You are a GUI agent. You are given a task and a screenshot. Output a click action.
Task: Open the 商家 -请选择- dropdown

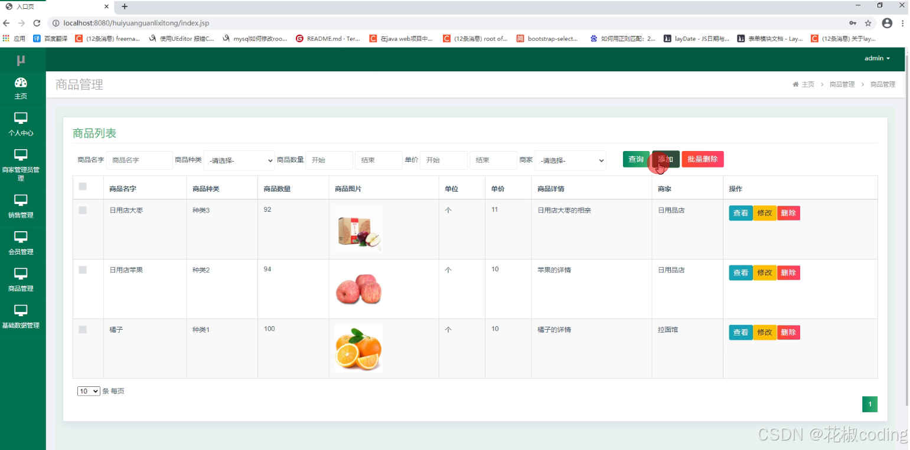pos(570,160)
